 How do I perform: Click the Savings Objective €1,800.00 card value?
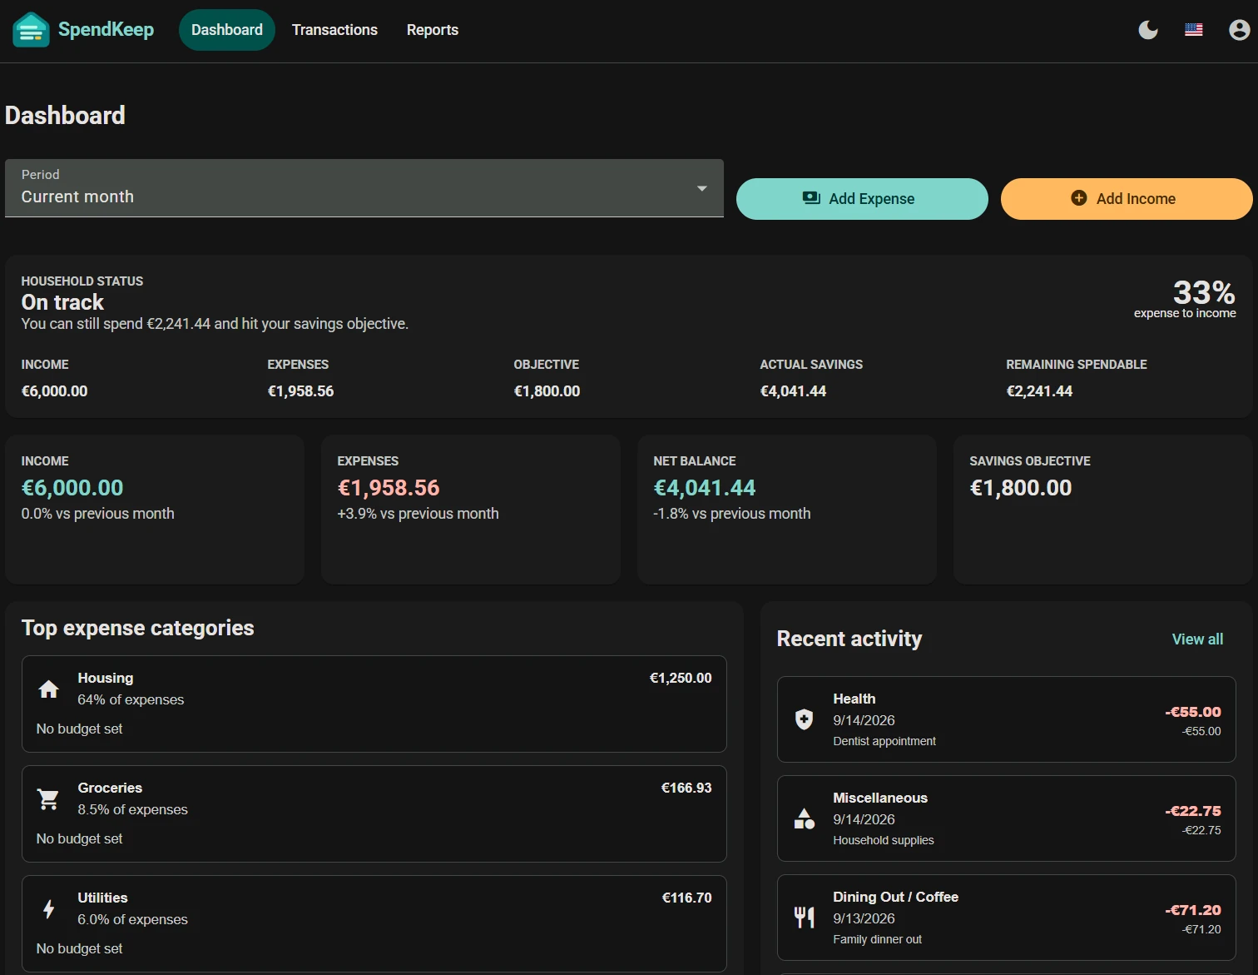[x=1021, y=488]
